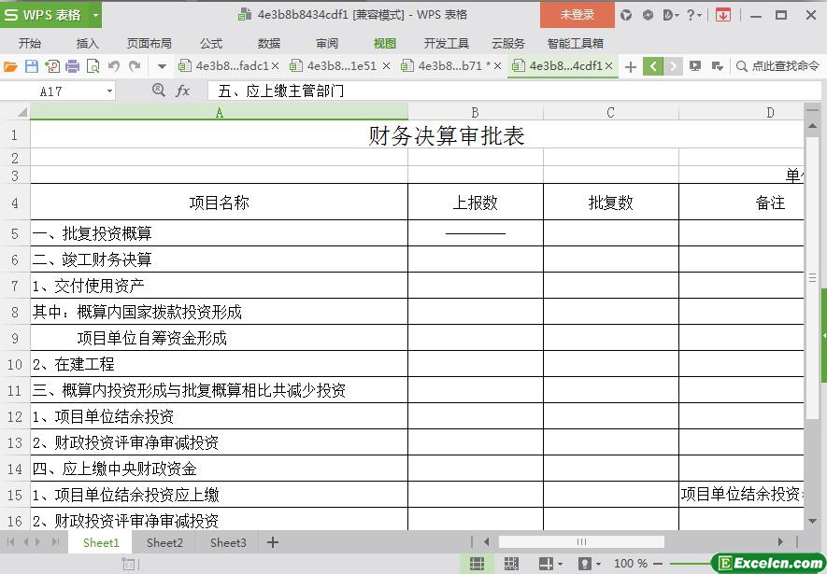This screenshot has width=827, height=574.
Task: Select cell 2、在建工程
Action: click(x=219, y=364)
